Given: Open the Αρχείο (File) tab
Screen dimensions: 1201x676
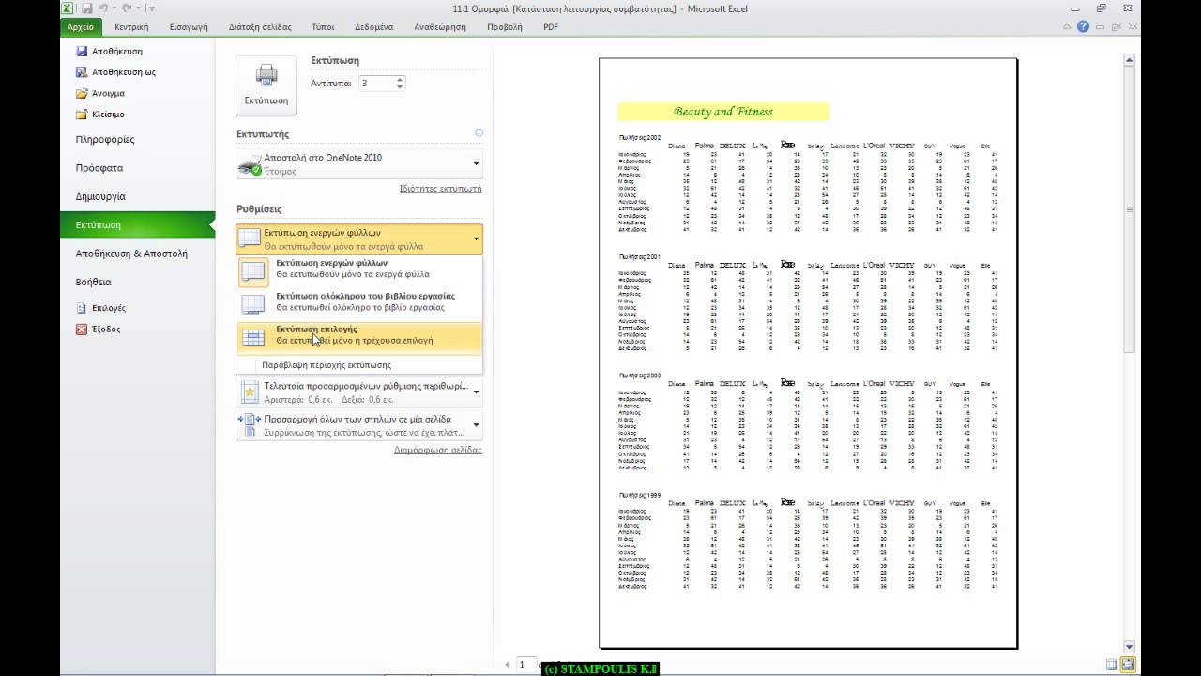Looking at the screenshot, I should pyautogui.click(x=81, y=27).
